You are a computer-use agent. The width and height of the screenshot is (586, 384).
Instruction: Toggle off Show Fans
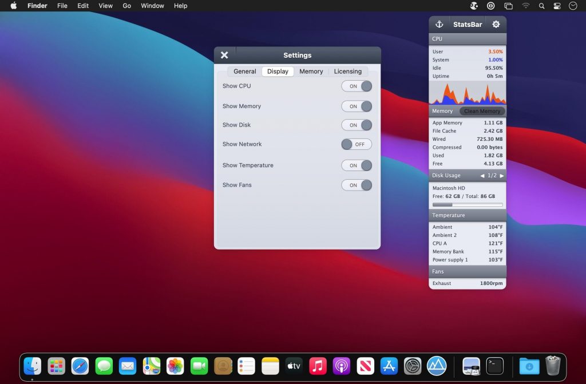click(x=357, y=185)
